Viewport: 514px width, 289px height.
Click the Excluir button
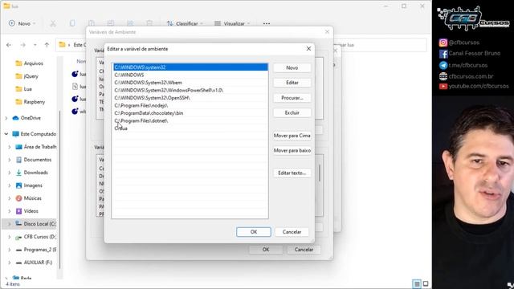[292, 112]
